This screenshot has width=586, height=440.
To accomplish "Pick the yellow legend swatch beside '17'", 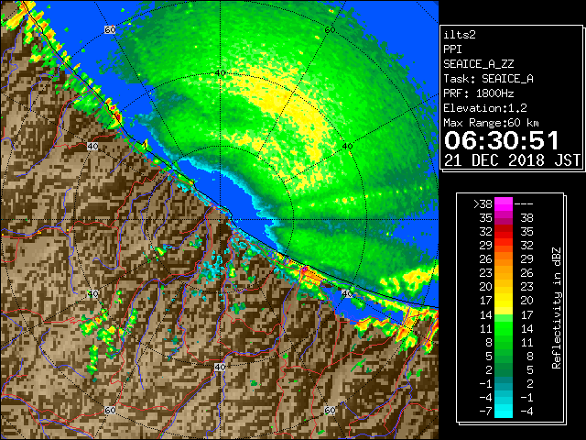I will (504, 301).
